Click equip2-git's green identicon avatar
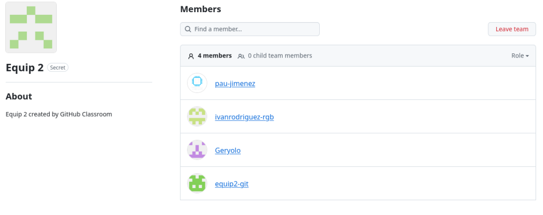This screenshot has width=543, height=215. [197, 183]
